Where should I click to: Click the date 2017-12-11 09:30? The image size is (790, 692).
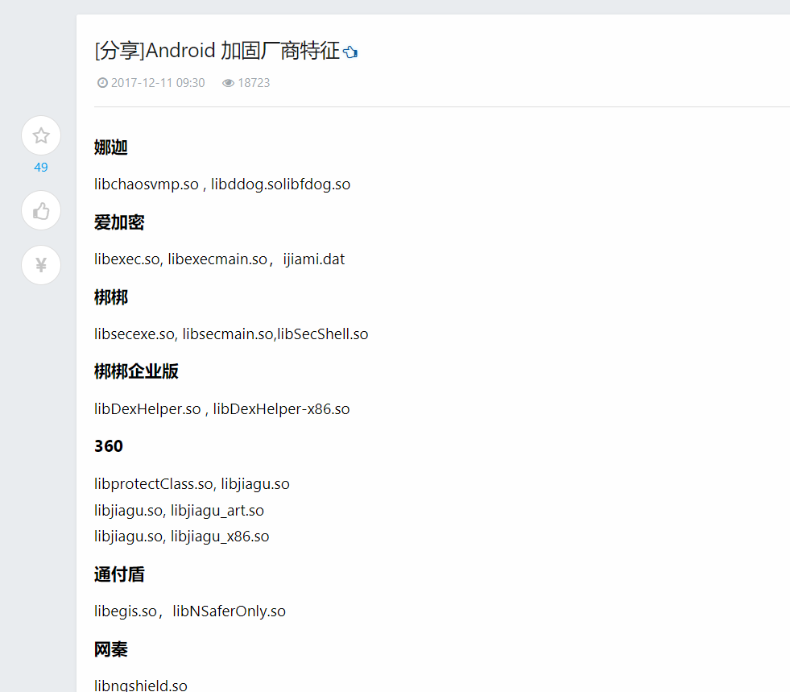pos(158,83)
